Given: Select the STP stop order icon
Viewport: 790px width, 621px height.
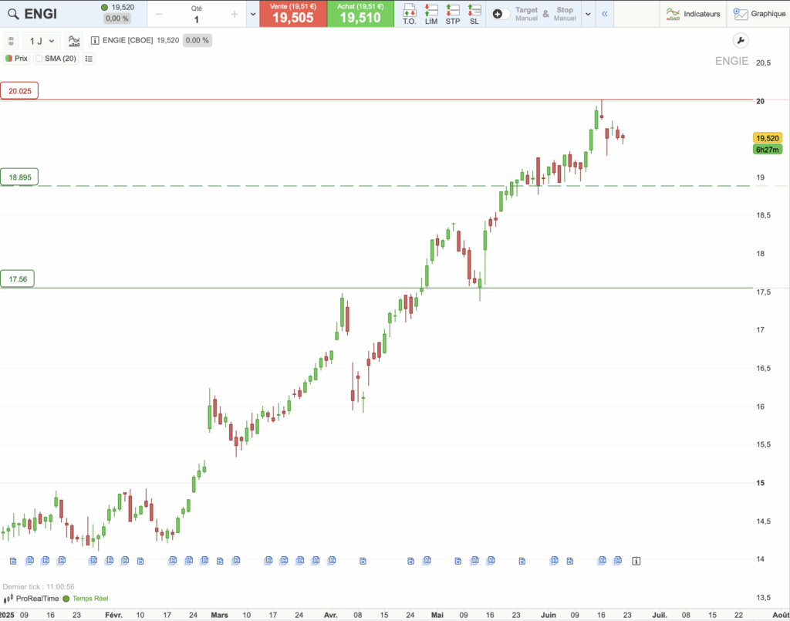Looking at the screenshot, I should click(x=452, y=14).
